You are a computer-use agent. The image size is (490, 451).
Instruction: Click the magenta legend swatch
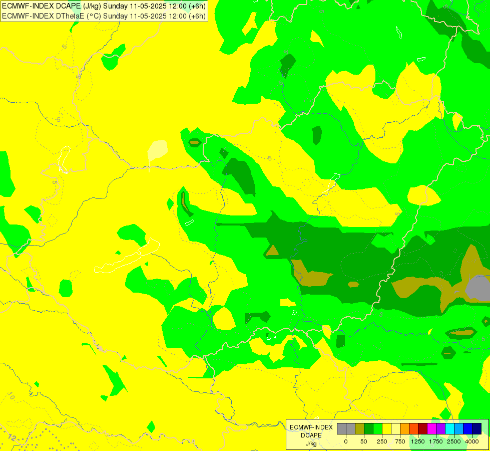coord(432,428)
